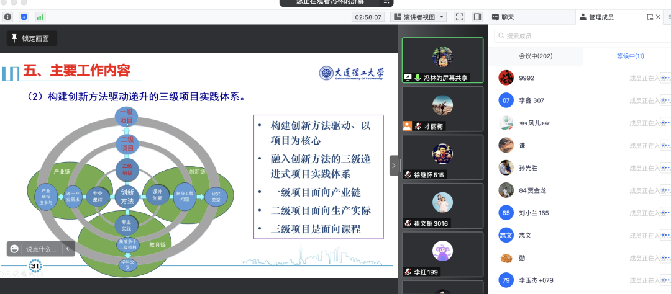This screenshot has height=294, width=671.
Task: Check the green network signal icon
Action: [x=40, y=17]
